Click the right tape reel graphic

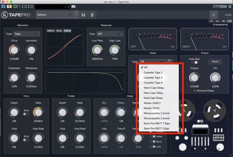214,110
